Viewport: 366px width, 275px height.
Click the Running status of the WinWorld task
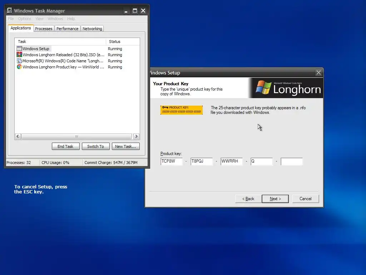coord(115,67)
